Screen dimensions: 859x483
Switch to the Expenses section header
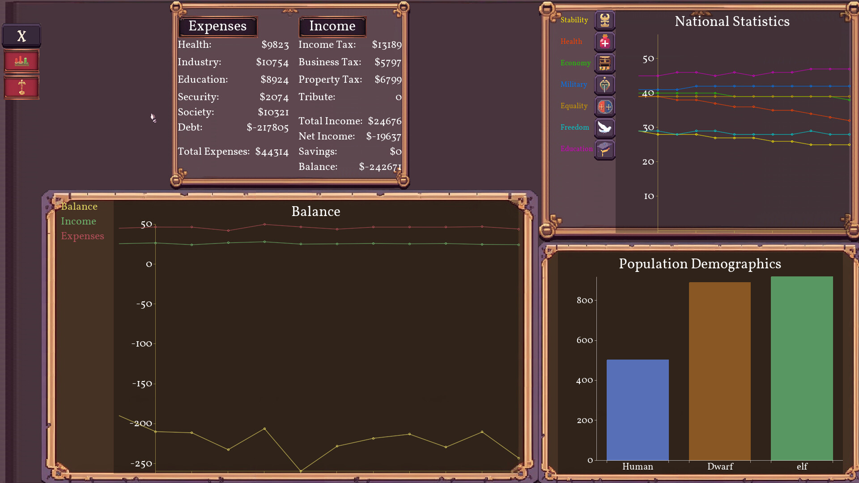click(218, 26)
